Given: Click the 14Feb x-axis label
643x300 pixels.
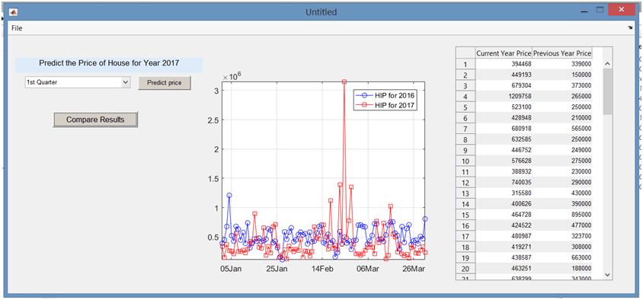Looking at the screenshot, I should tap(323, 269).
